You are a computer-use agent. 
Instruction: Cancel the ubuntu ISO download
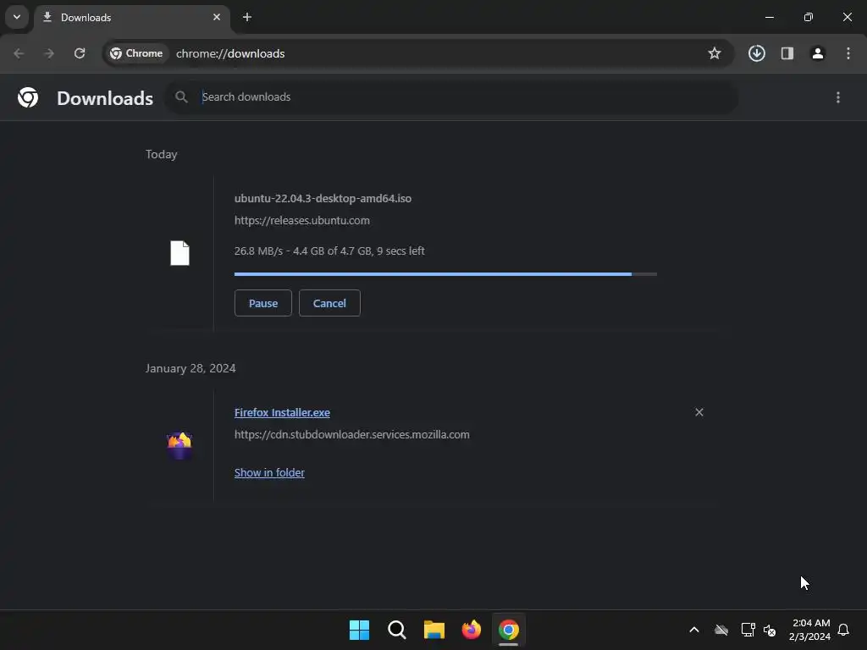tap(329, 304)
